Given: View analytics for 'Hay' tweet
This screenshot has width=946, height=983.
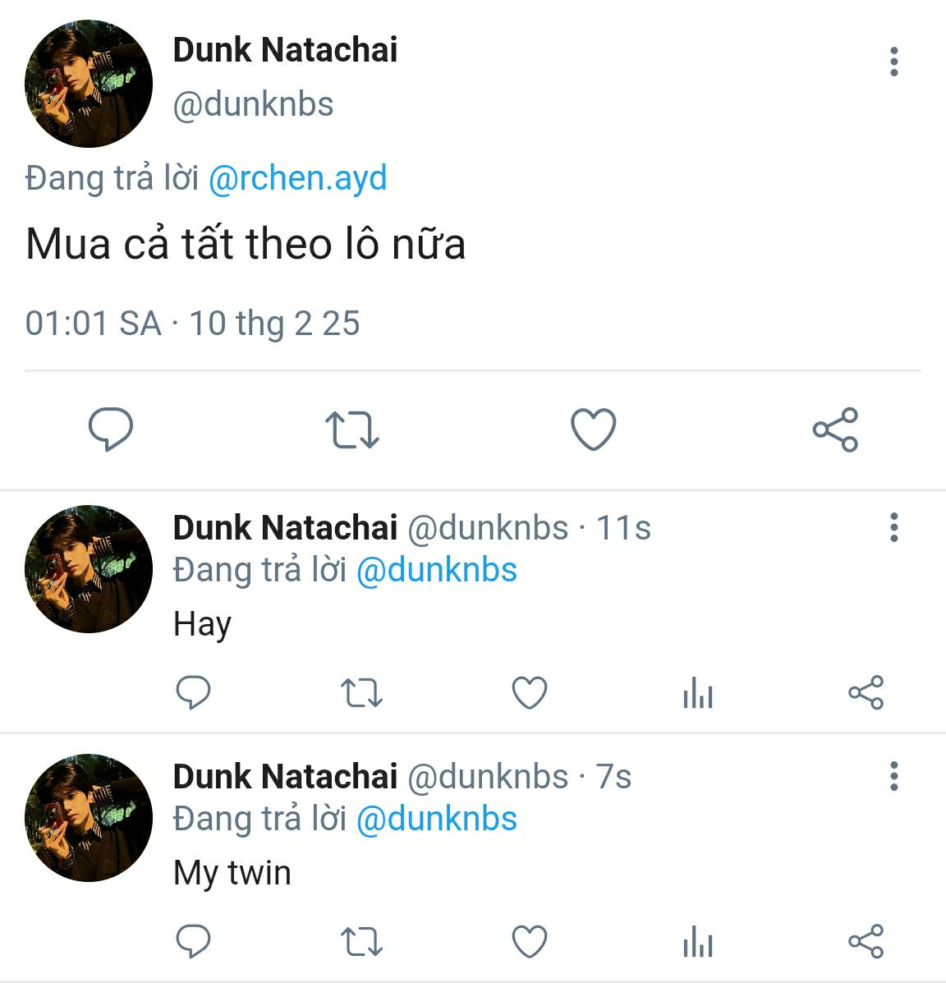Looking at the screenshot, I should 698,694.
